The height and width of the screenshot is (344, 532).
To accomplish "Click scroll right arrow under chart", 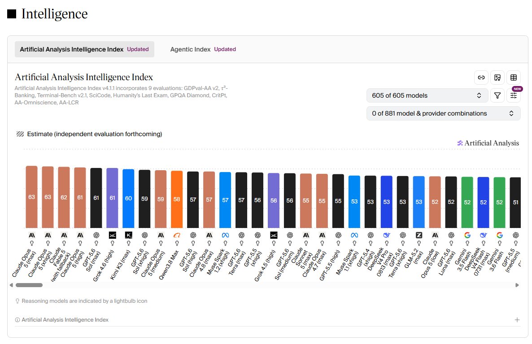I will tap(517, 285).
